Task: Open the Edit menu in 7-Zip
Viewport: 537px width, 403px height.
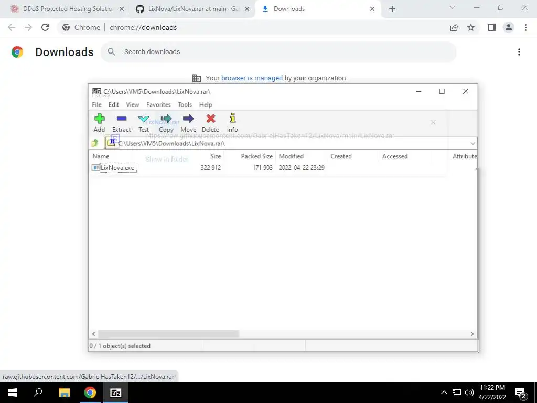Action: pyautogui.click(x=114, y=105)
